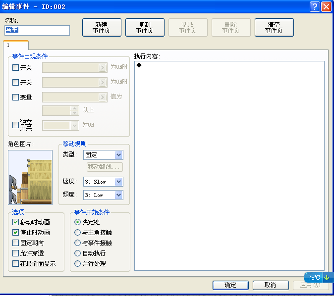Check the 固定朝向 option
Screen dimensions: 334x296
point(15,243)
